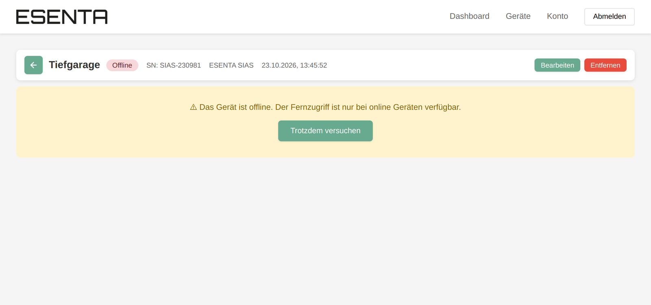This screenshot has width=651, height=305.
Task: Click Bearbeiten to edit the device
Action: click(x=557, y=65)
